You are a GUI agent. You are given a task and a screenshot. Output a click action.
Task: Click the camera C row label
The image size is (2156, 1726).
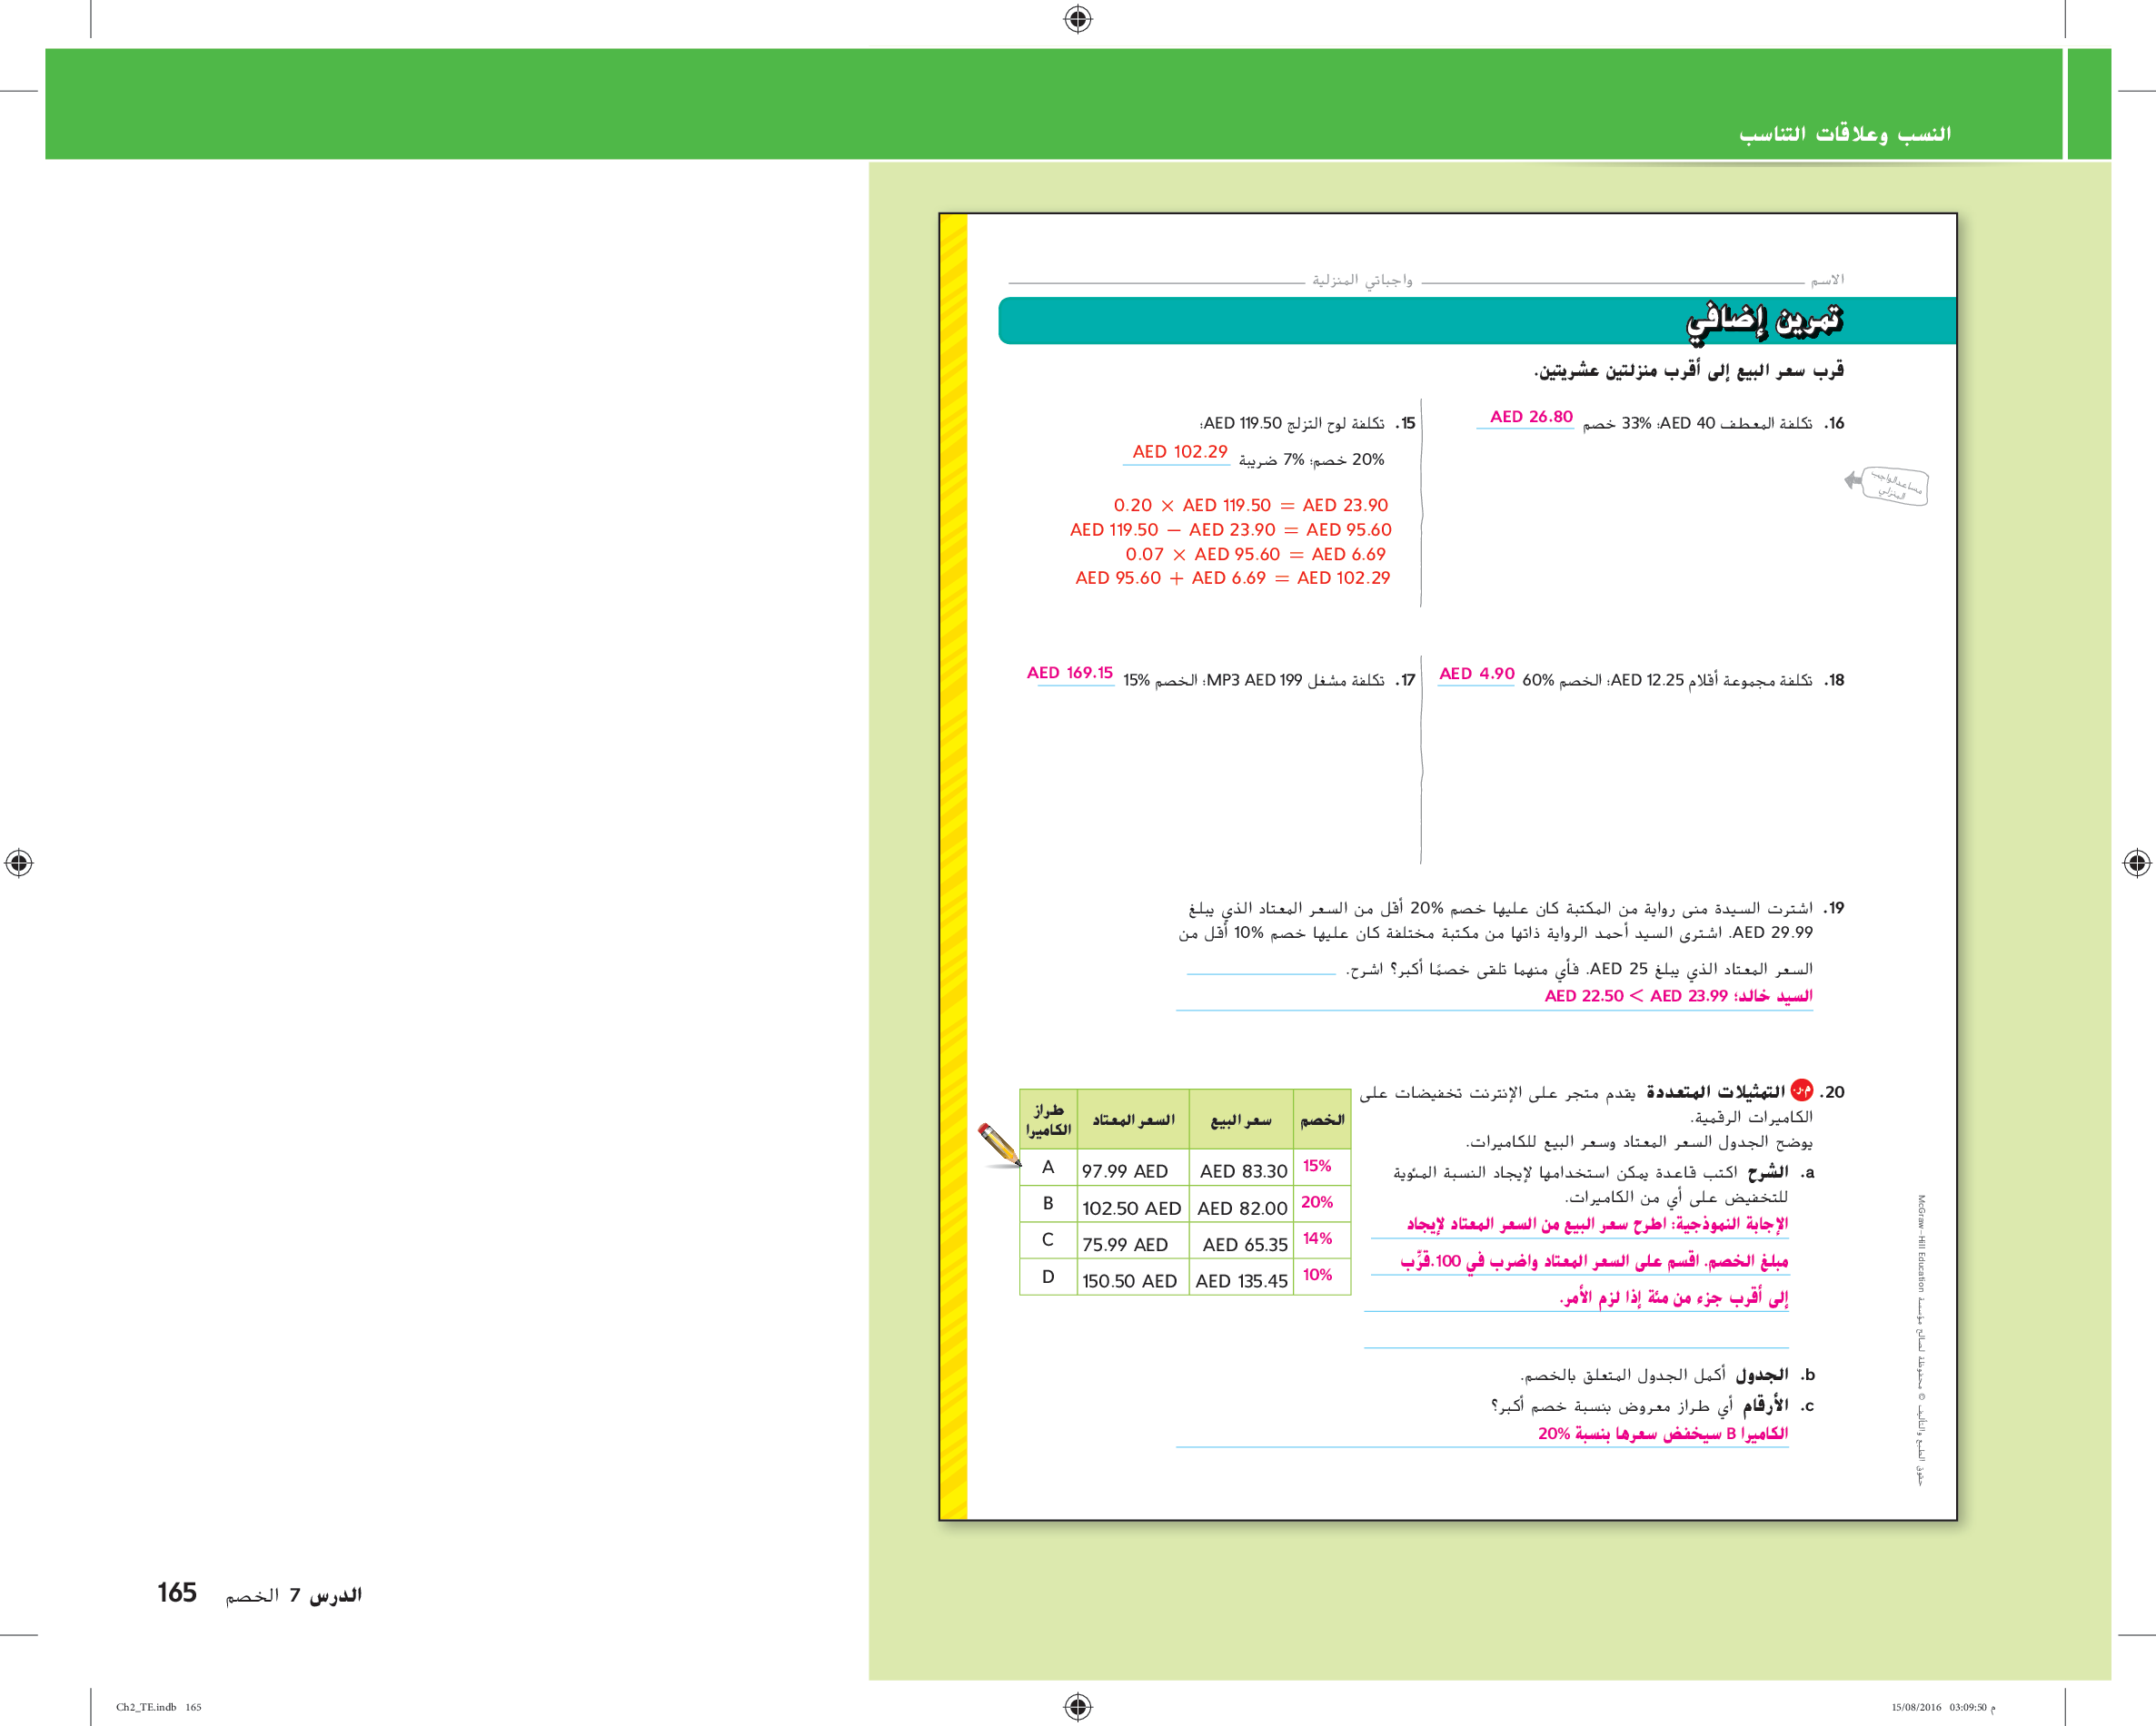coord(1047,1239)
